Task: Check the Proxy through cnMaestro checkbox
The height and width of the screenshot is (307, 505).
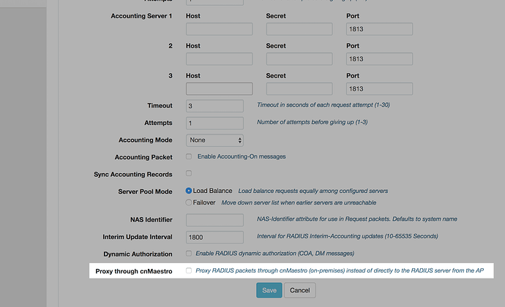Action: 189,270
